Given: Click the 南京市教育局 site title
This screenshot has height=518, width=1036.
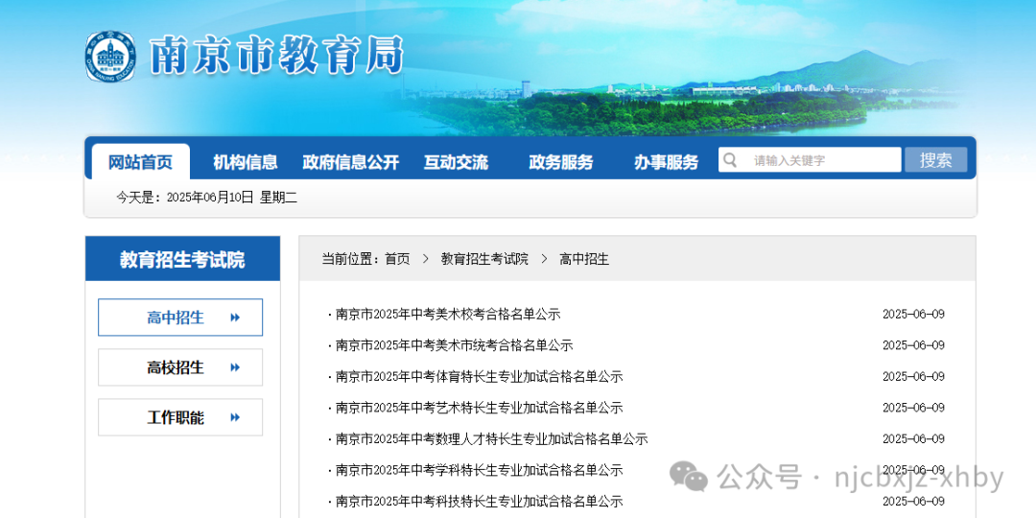Looking at the screenshot, I should tap(276, 57).
